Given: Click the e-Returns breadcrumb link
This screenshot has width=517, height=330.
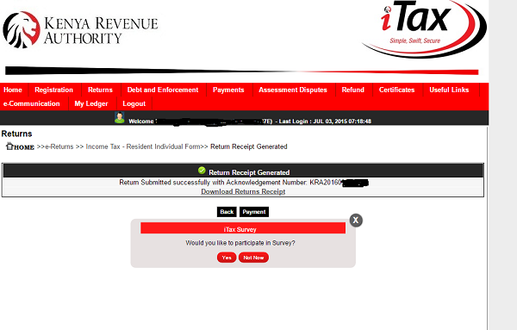Looking at the screenshot, I should [59, 146].
